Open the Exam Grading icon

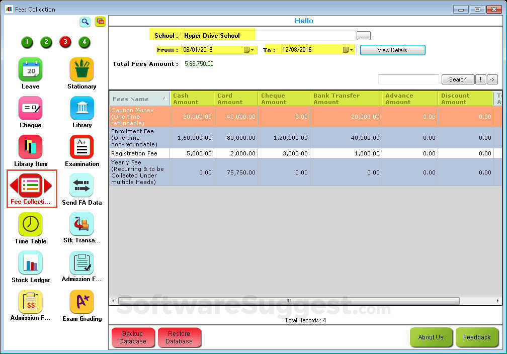click(x=81, y=302)
